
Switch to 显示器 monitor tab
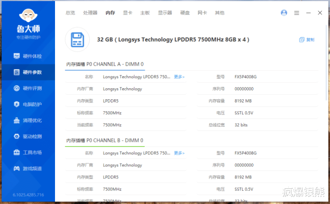pyautogui.click(x=165, y=13)
